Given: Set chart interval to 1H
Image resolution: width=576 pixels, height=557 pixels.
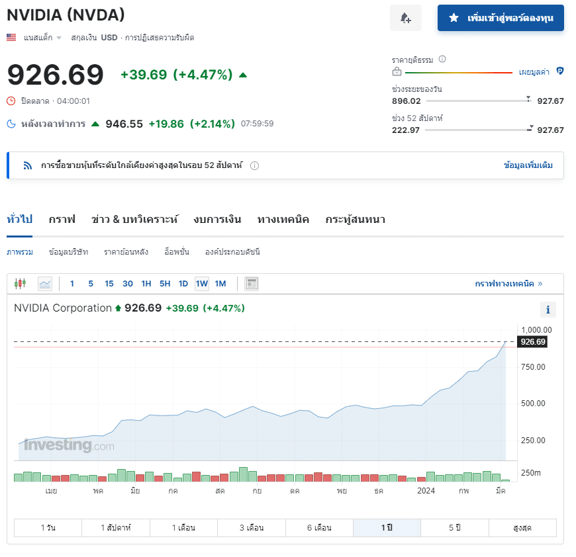Looking at the screenshot, I should [x=146, y=284].
